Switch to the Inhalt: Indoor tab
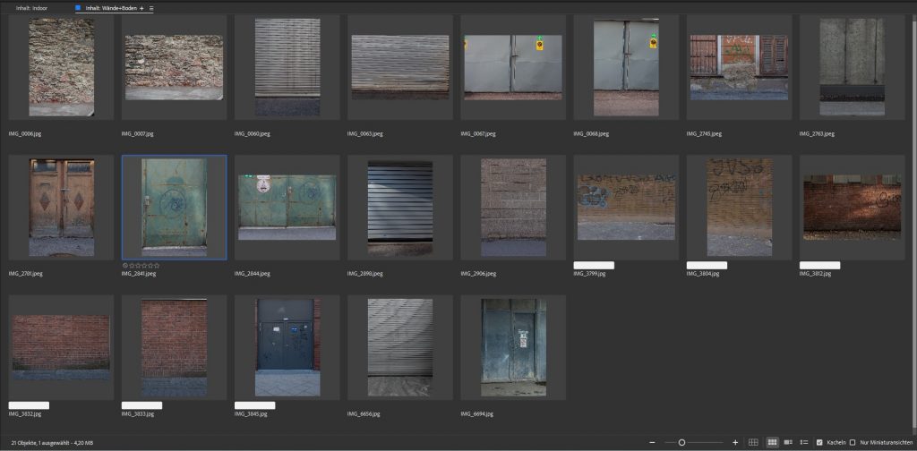917x451 pixels. coord(33,8)
